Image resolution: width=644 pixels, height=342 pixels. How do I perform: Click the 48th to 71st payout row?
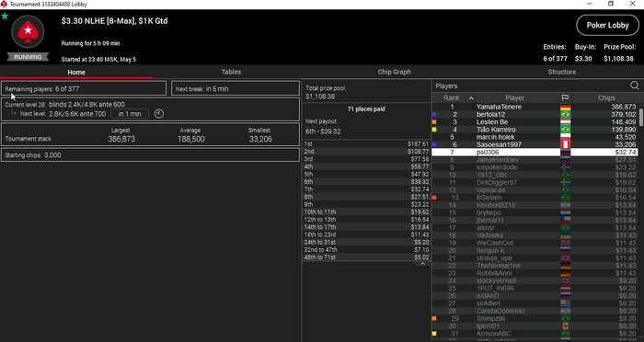(366, 257)
